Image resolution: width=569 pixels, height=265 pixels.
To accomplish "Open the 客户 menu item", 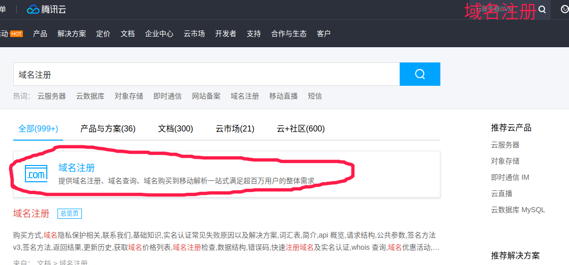I will point(324,34).
